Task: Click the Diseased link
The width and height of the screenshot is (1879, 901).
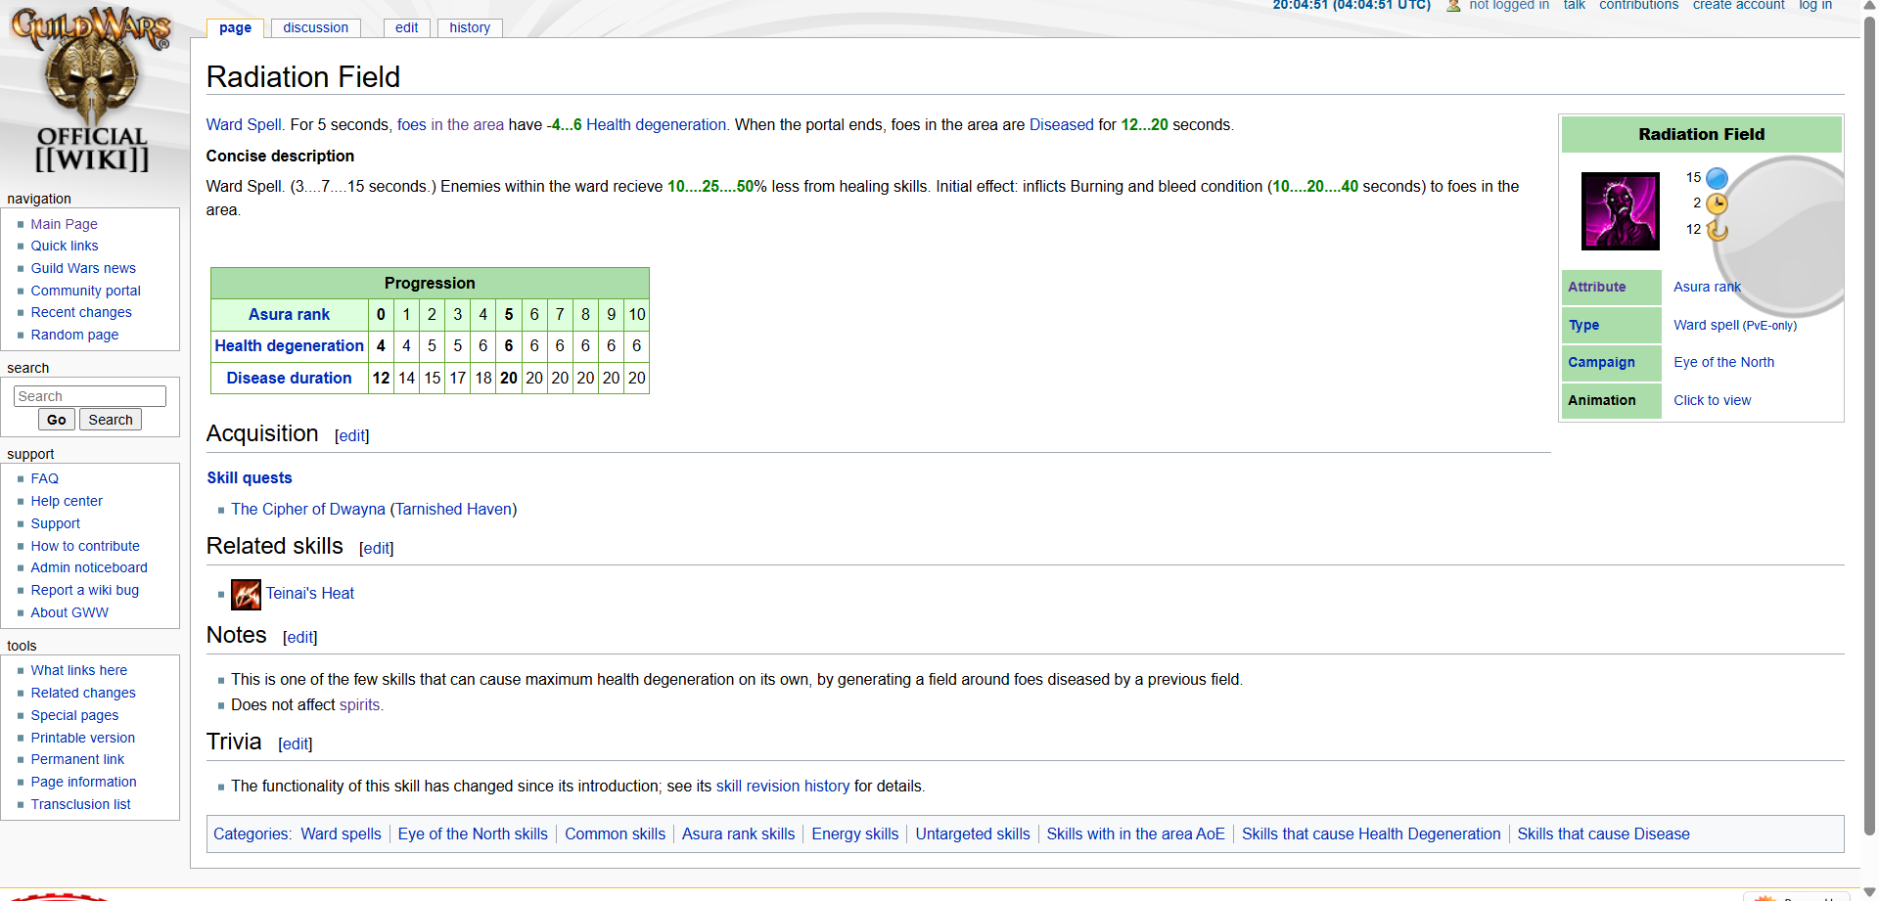Action: [1061, 124]
